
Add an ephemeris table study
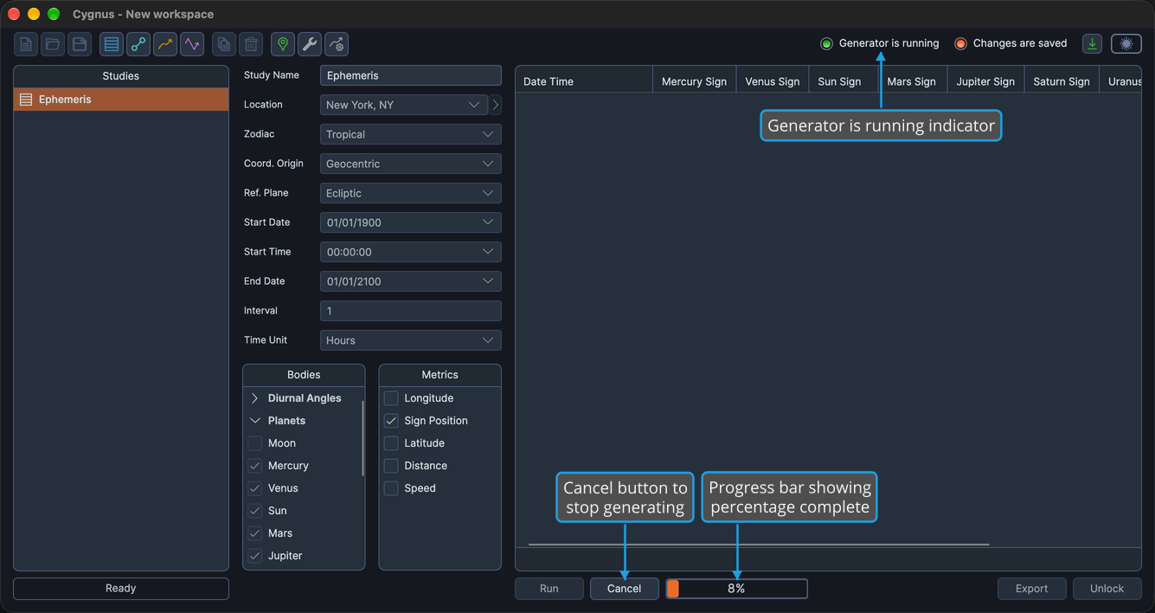(x=112, y=44)
